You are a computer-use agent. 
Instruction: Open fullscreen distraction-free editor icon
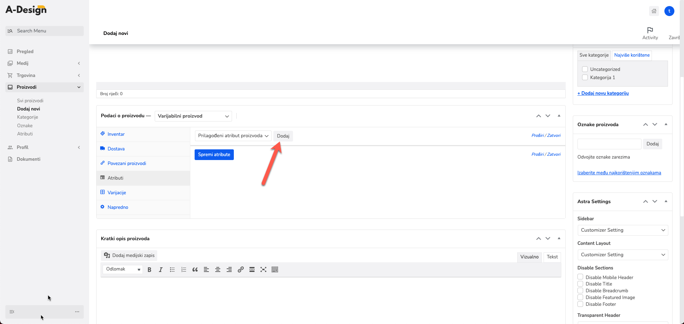[263, 269]
